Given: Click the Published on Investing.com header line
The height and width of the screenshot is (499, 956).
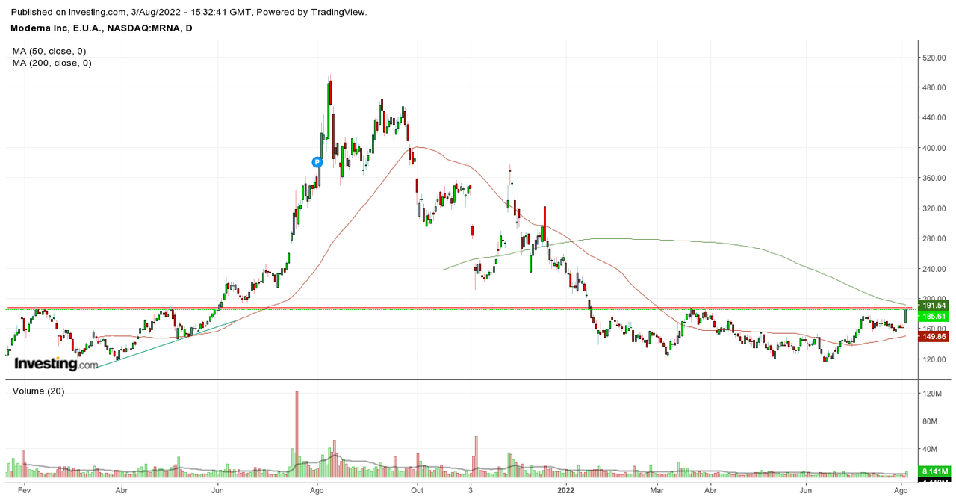Looking at the screenshot, I should point(190,12).
